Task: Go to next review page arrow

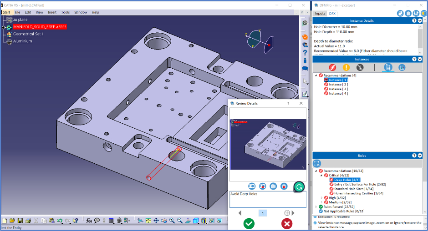Action: coord(293,213)
